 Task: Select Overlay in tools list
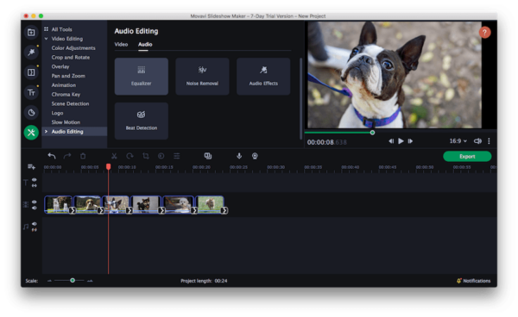click(60, 66)
